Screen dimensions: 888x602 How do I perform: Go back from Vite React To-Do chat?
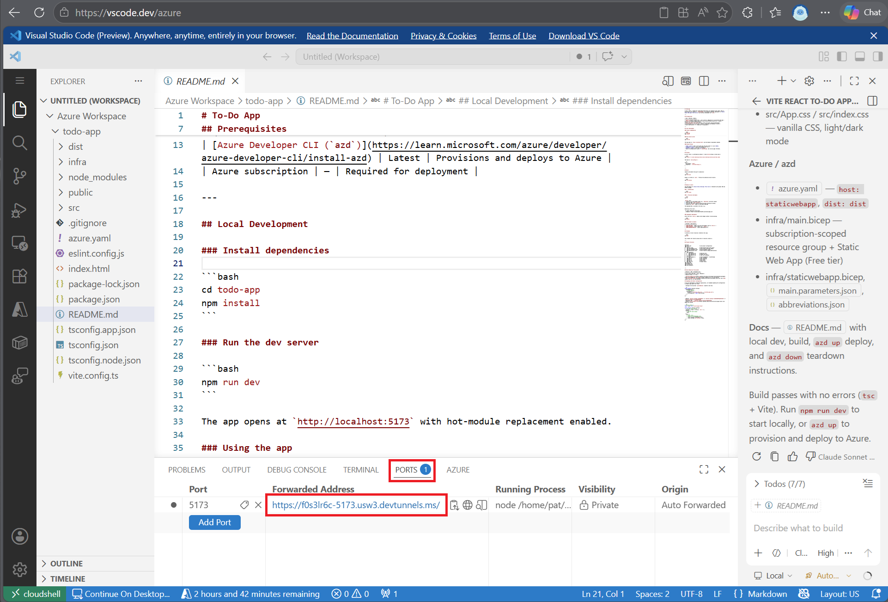(756, 101)
